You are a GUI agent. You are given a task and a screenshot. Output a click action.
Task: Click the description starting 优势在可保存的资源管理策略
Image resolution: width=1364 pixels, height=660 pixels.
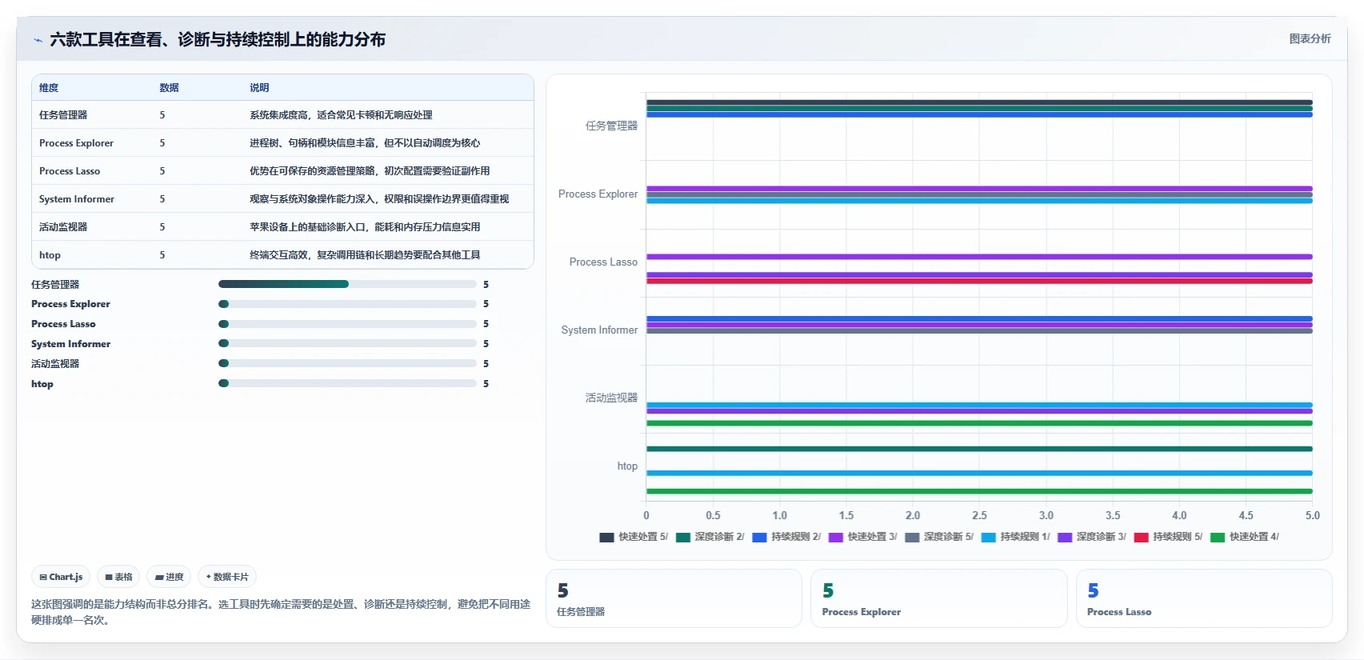pos(370,171)
